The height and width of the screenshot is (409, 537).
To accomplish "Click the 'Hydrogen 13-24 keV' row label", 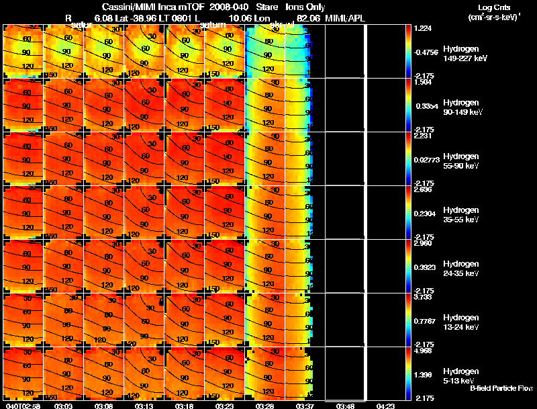I will pyautogui.click(x=461, y=322).
